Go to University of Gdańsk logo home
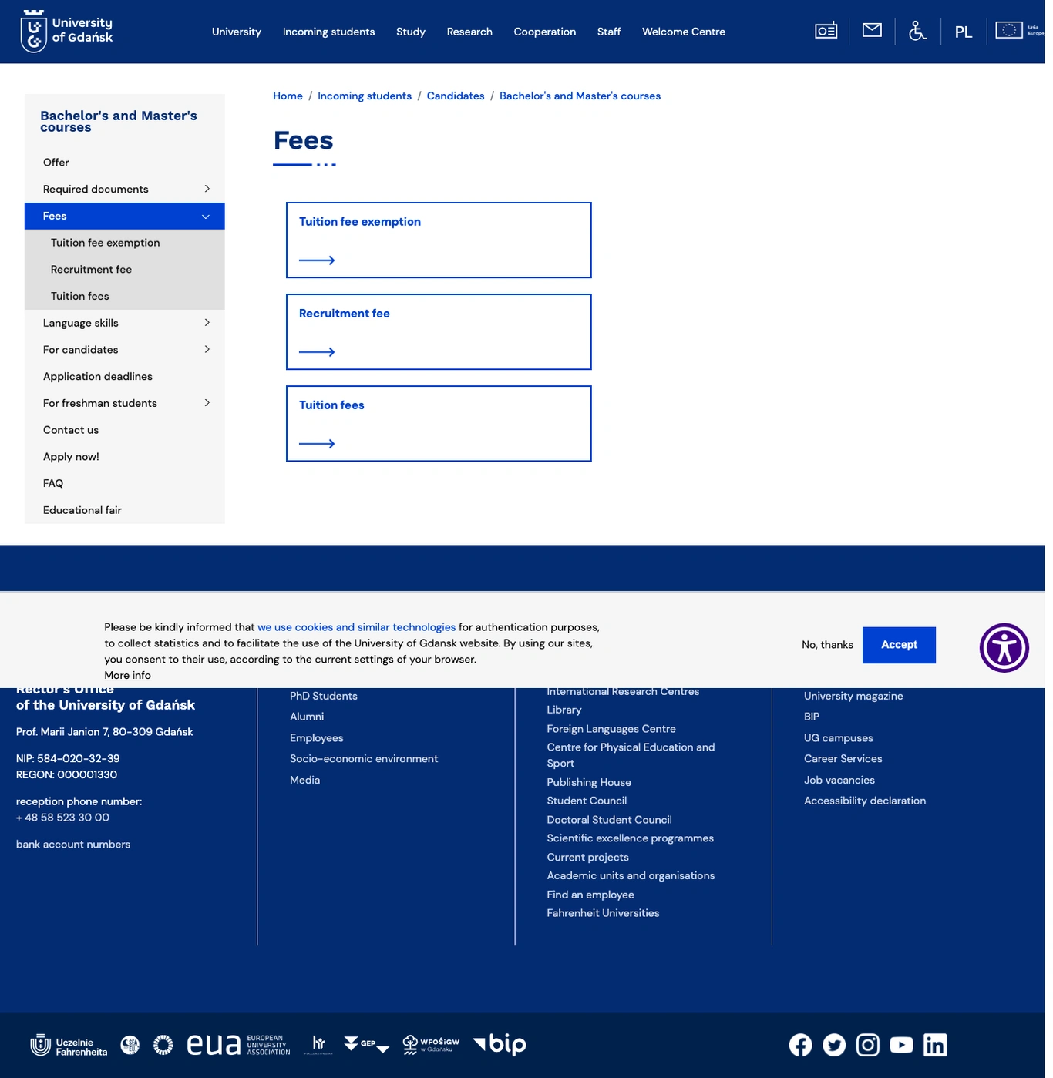This screenshot has height=1078, width=1053. tap(67, 31)
